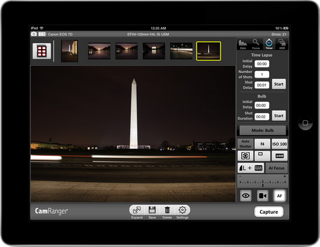The width and height of the screenshot is (320, 247).
Task: Select the first vertical monument thumbnail
Action: point(69,51)
